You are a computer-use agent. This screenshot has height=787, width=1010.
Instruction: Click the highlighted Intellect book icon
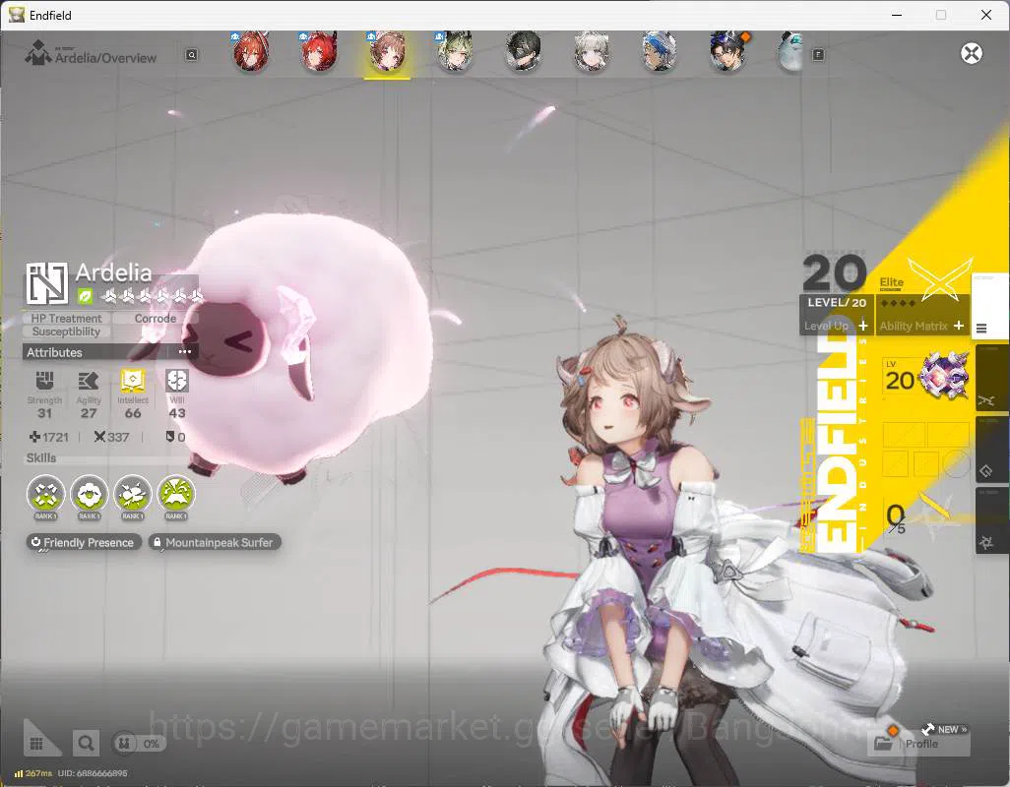[133, 381]
